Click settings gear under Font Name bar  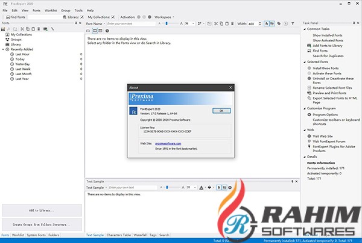click(107, 31)
